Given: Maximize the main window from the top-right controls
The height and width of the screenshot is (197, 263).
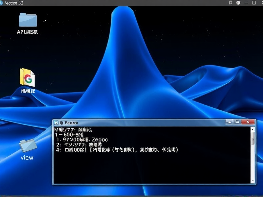Looking at the screenshot, I should pyautogui.click(x=254, y=3).
